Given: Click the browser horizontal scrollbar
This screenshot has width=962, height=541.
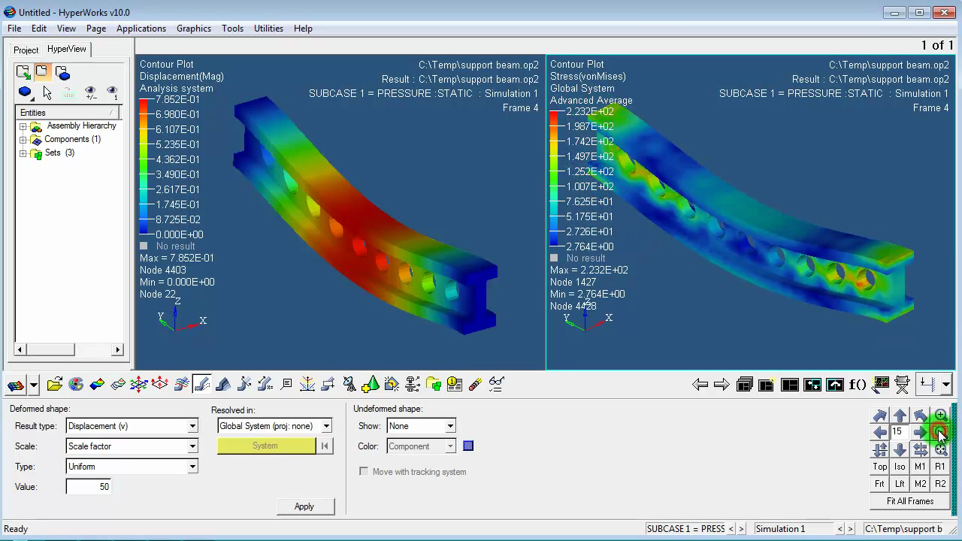Looking at the screenshot, I should (x=68, y=349).
